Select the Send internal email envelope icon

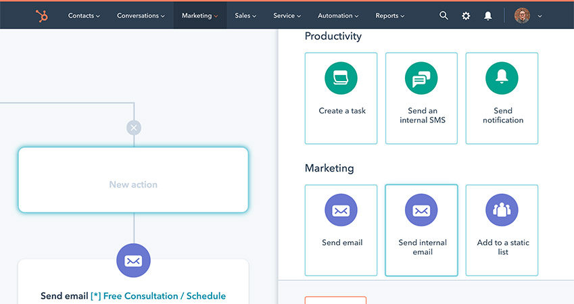click(x=421, y=210)
